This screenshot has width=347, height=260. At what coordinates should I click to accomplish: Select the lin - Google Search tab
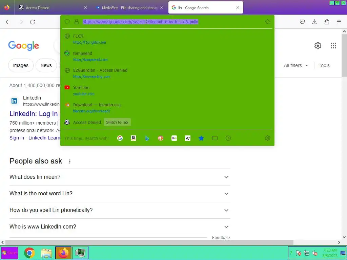(x=206, y=8)
